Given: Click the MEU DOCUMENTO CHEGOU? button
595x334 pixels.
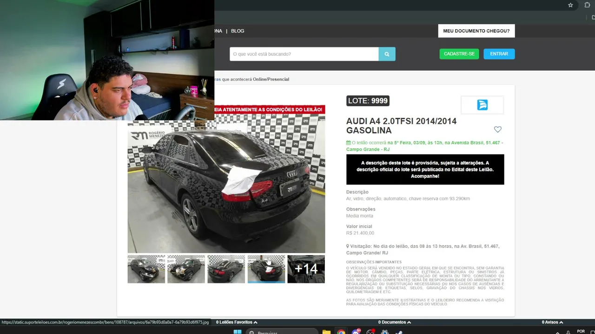Looking at the screenshot, I should pyautogui.click(x=476, y=31).
